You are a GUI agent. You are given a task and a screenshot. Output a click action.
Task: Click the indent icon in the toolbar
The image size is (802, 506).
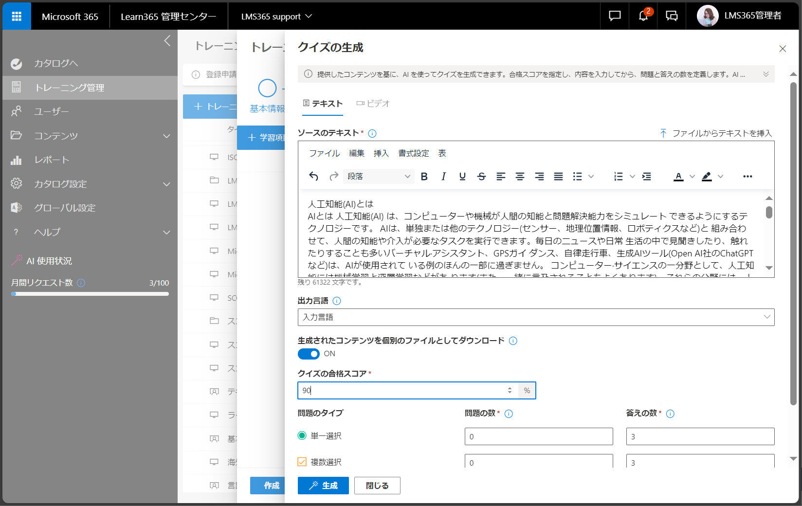coord(647,176)
